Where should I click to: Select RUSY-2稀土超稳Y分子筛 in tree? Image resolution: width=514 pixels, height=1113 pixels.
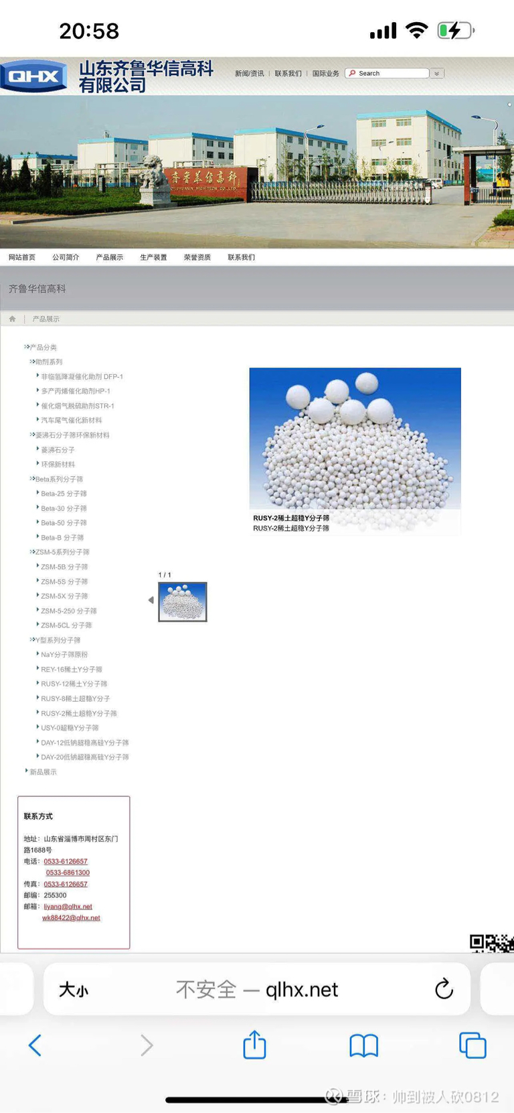click(79, 713)
